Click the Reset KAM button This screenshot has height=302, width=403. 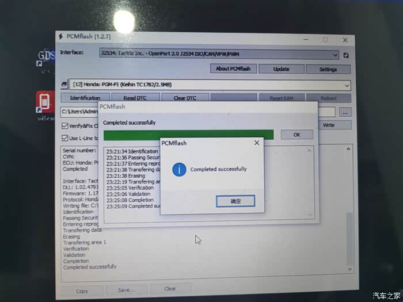(x=282, y=98)
